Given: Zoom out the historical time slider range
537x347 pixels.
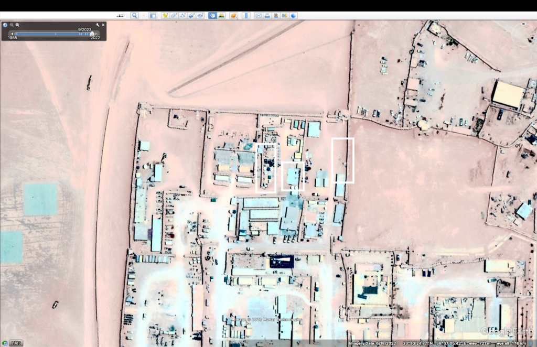Looking at the screenshot, I should (x=11, y=25).
